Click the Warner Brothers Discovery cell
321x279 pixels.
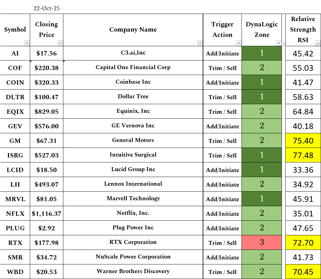click(x=133, y=272)
